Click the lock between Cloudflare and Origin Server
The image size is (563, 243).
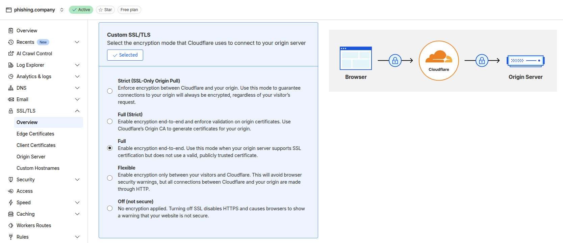[x=482, y=61]
